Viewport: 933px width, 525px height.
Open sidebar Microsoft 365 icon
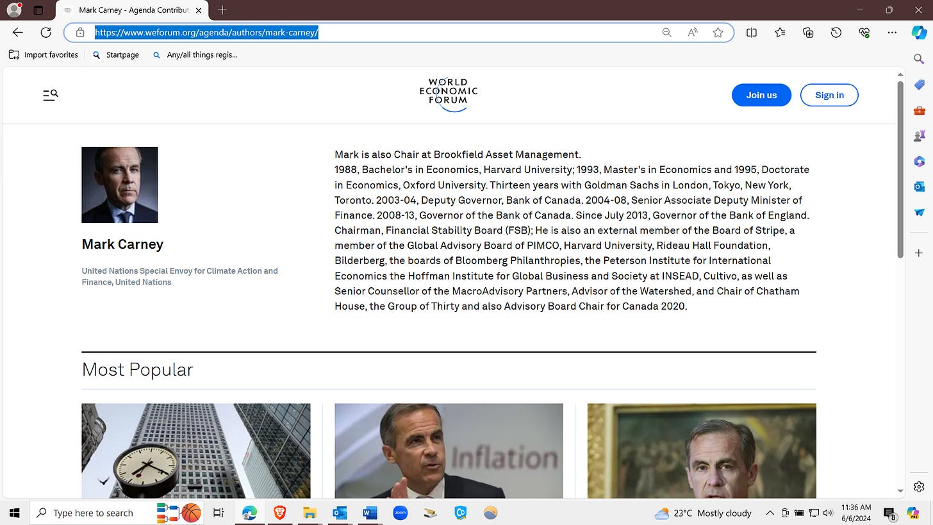[x=919, y=162]
